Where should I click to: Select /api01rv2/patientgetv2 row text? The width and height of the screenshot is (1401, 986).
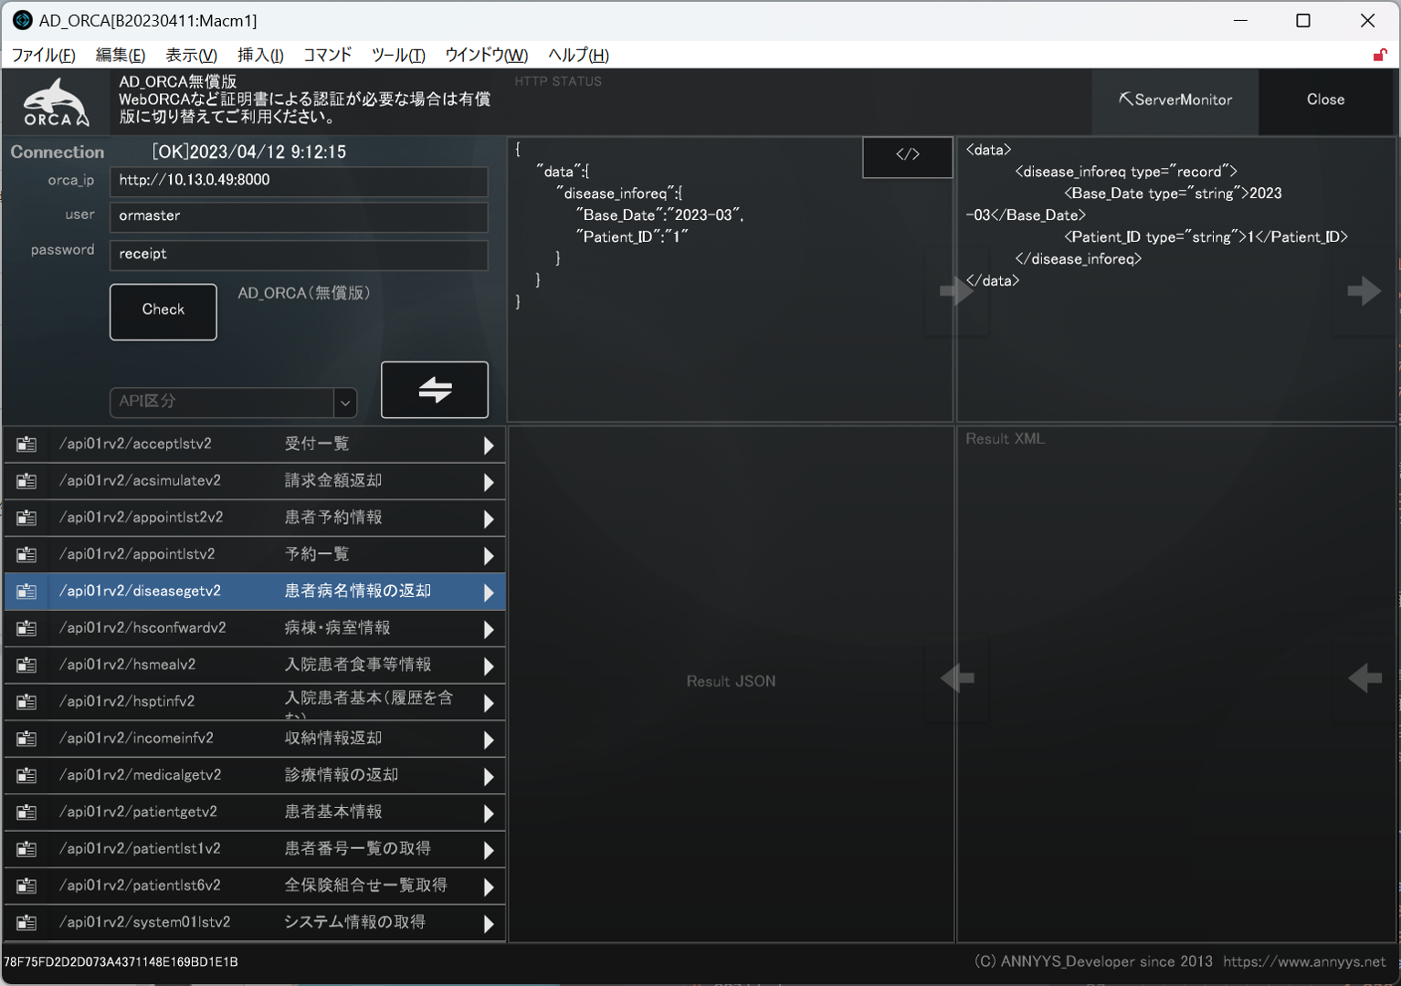[x=138, y=812]
